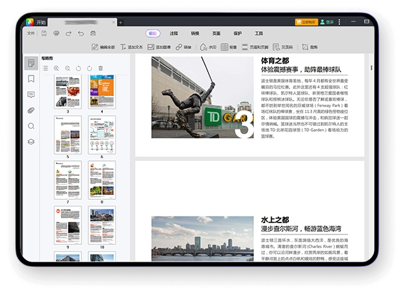Click the vertical scrollbar handle on right
Image resolution: width=403 pixels, height=294 pixels.
[371, 68]
